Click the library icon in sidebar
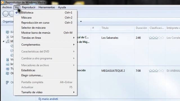Image resolution: width=180 pixels, height=101 pixels. (8, 32)
